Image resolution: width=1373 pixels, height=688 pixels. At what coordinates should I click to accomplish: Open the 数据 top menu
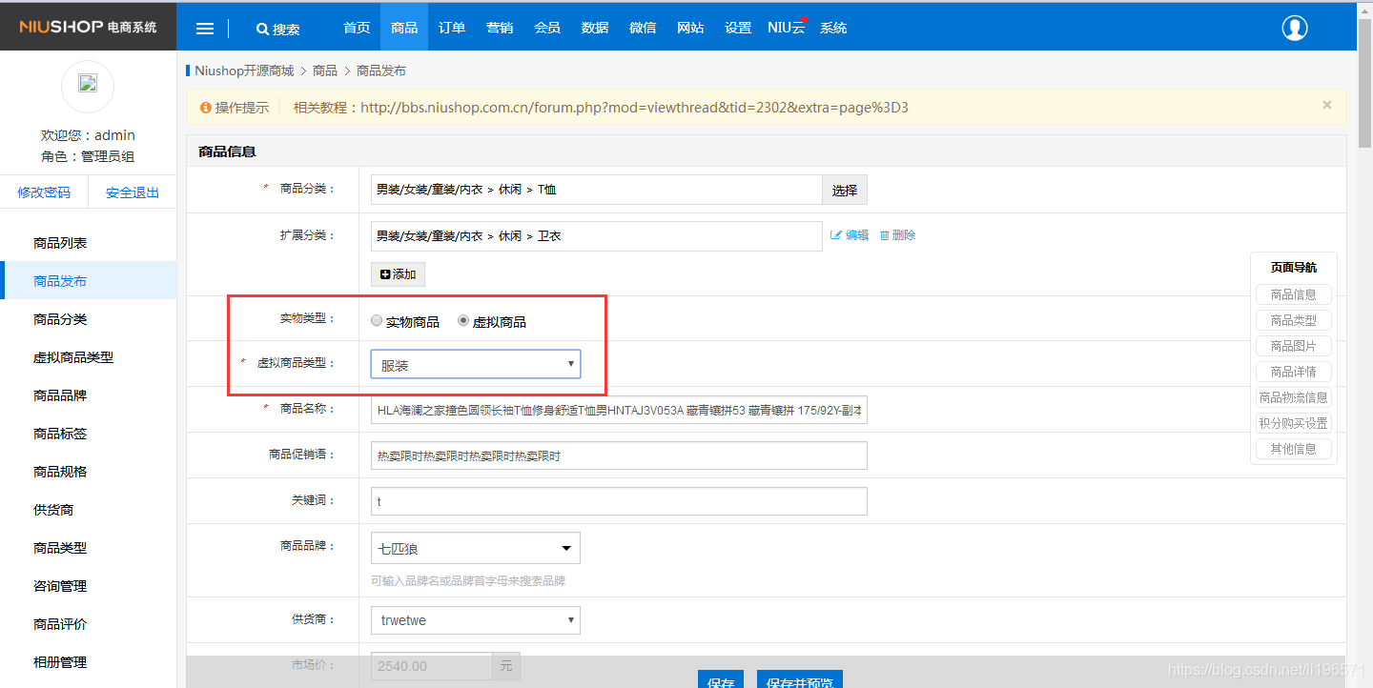click(x=595, y=29)
